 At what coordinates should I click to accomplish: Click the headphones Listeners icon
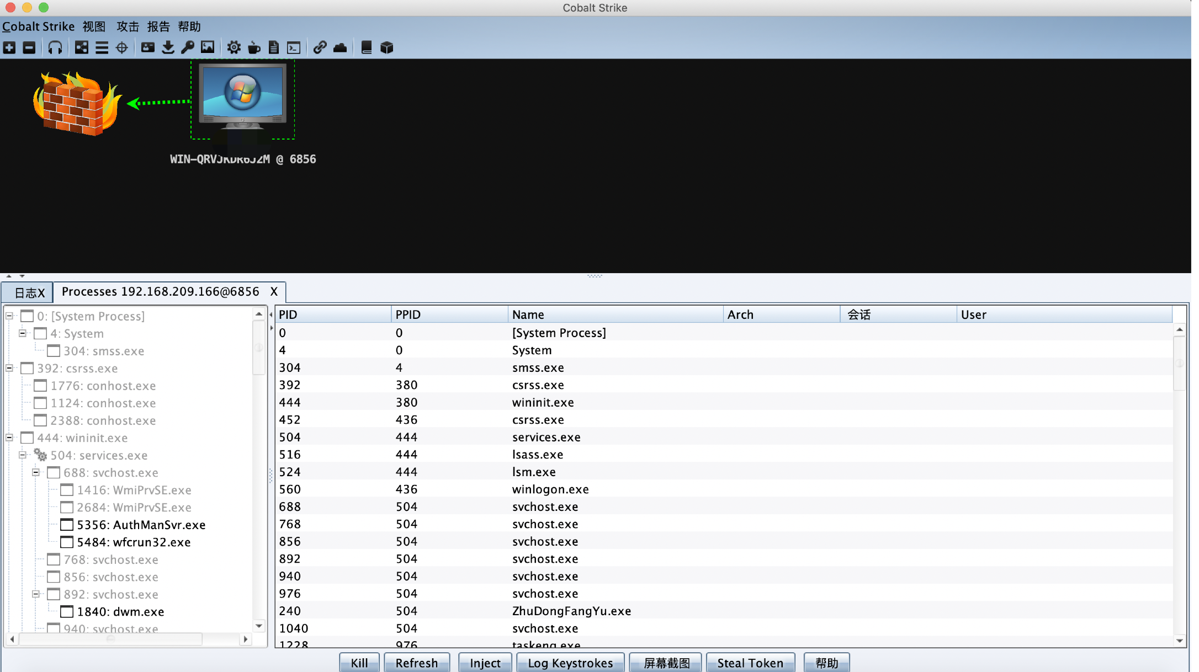(55, 47)
